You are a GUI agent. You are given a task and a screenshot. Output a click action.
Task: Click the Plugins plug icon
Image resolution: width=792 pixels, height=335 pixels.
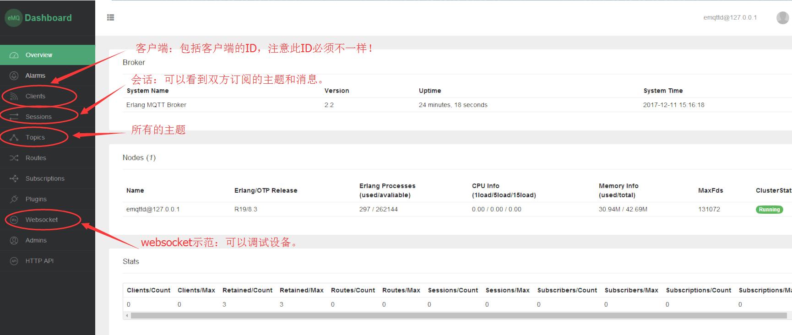coord(14,199)
